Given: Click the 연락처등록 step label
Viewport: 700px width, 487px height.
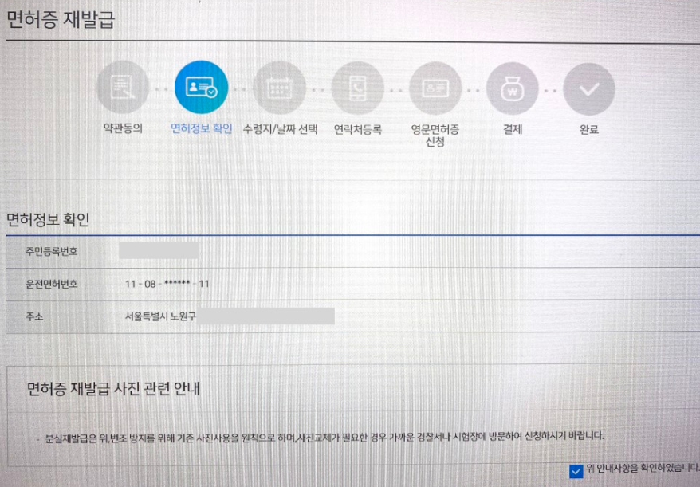Looking at the screenshot, I should pyautogui.click(x=358, y=129).
